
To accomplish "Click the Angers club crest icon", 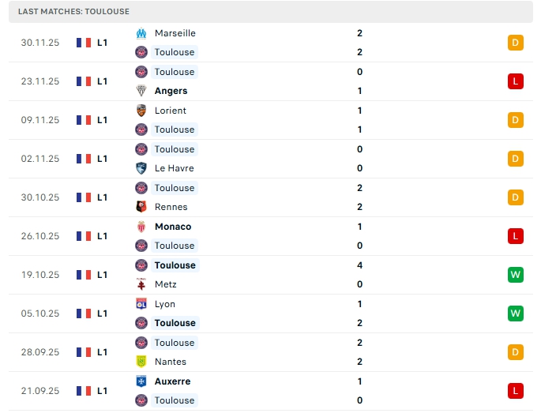I will tap(141, 91).
